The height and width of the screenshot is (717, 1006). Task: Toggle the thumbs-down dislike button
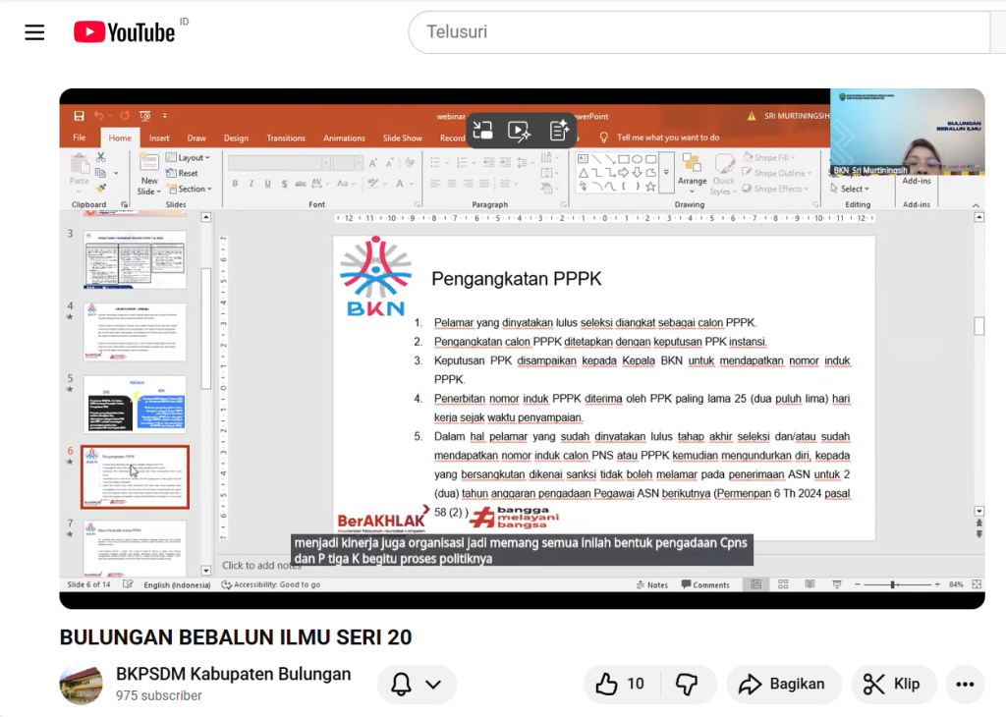[687, 685]
